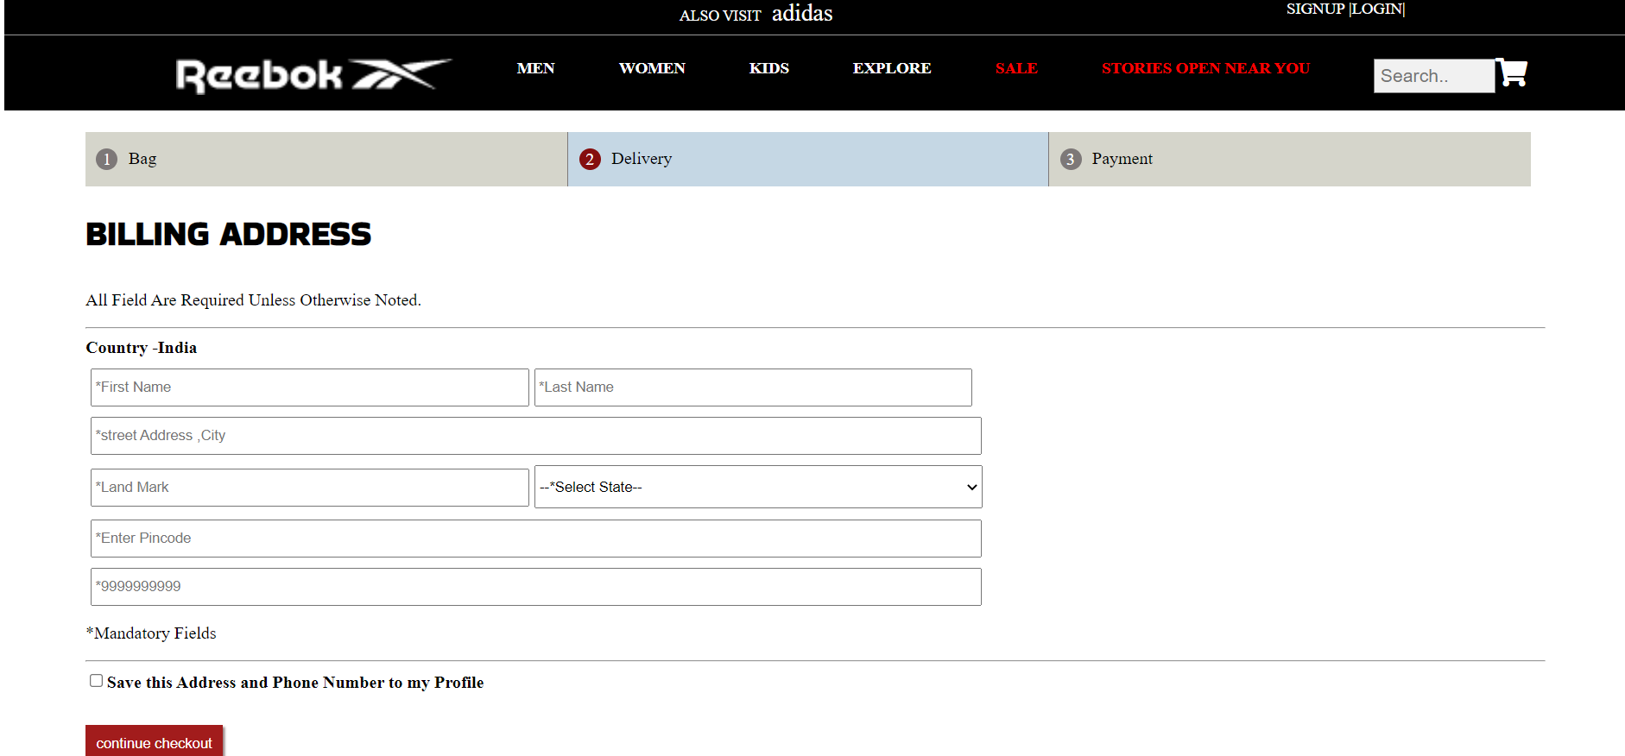Open the shopping cart icon
The width and height of the screenshot is (1625, 756).
[x=1512, y=73]
